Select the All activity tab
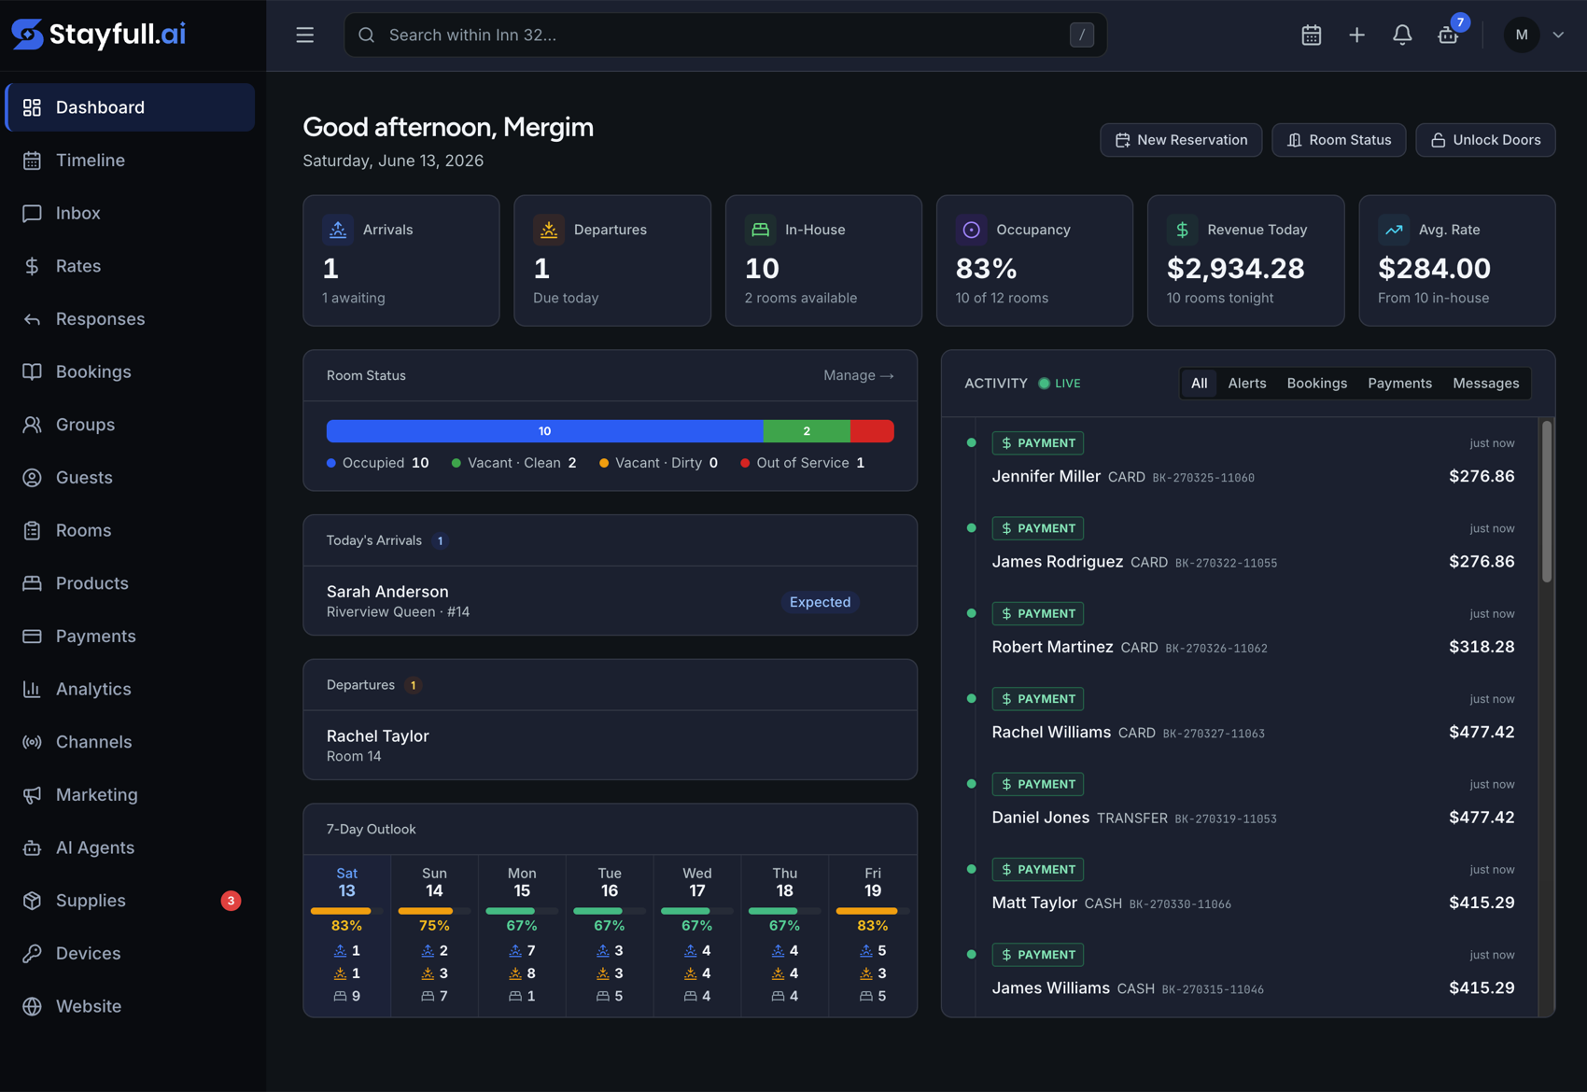 [x=1199, y=384]
